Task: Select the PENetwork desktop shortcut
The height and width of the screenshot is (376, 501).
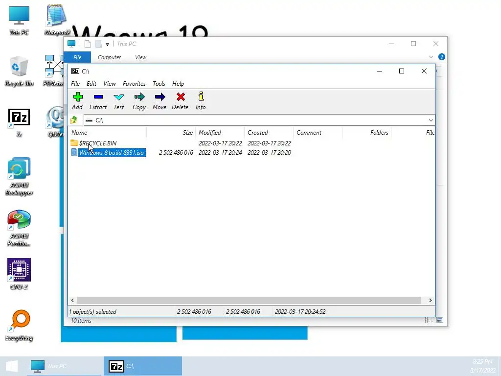Action: pyautogui.click(x=54, y=71)
